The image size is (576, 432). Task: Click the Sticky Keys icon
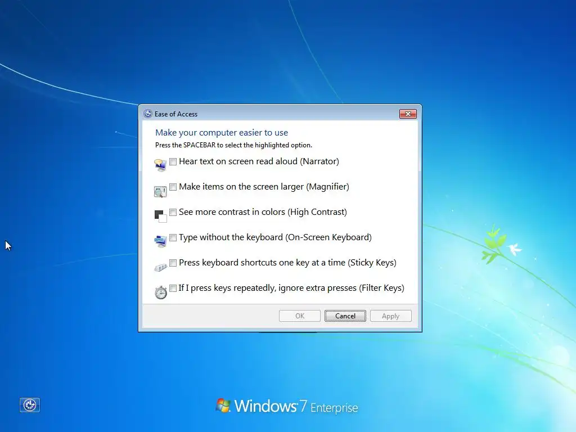[x=160, y=267]
